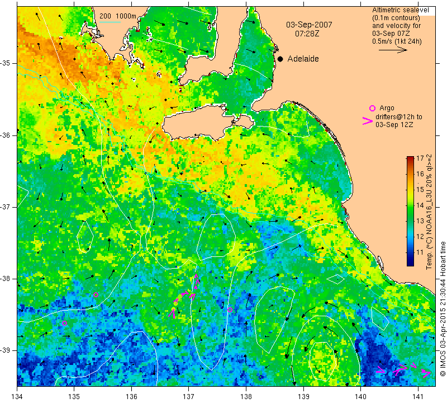Click the 'Altimetric sealevel' legend heading
The width and height of the screenshot is (447, 403).
(400, 10)
